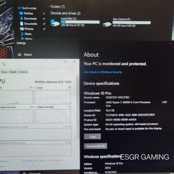Screen dimensions: 174x174
Task: Select the Device ID value text
Action: point(130,115)
